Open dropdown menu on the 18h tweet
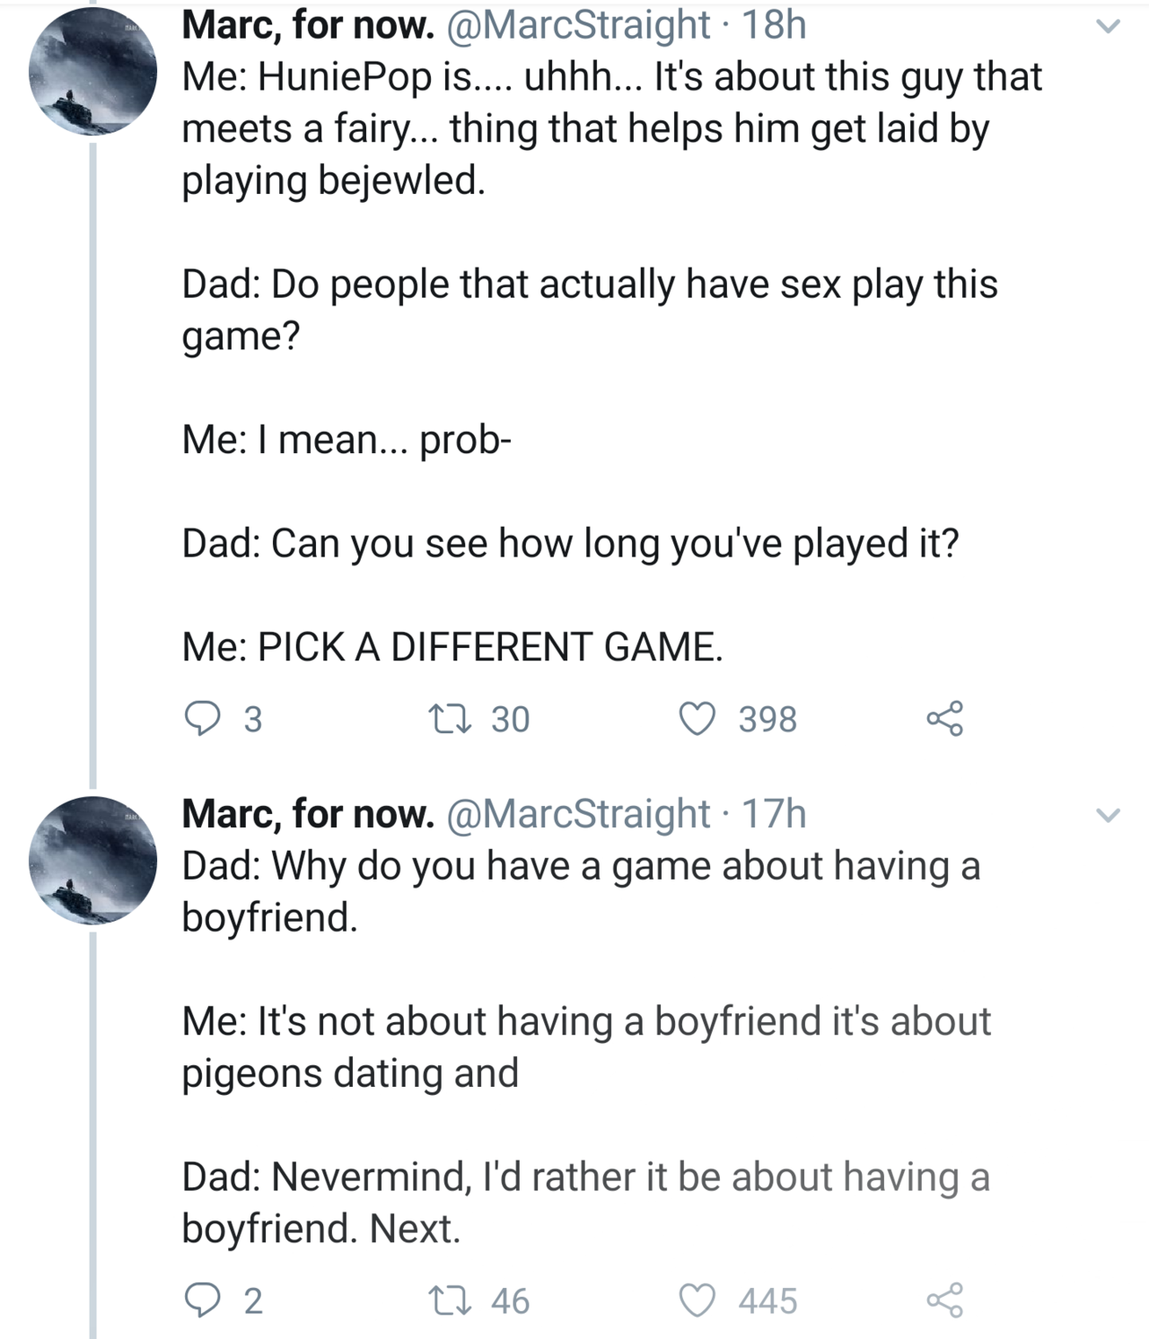 tap(1109, 28)
